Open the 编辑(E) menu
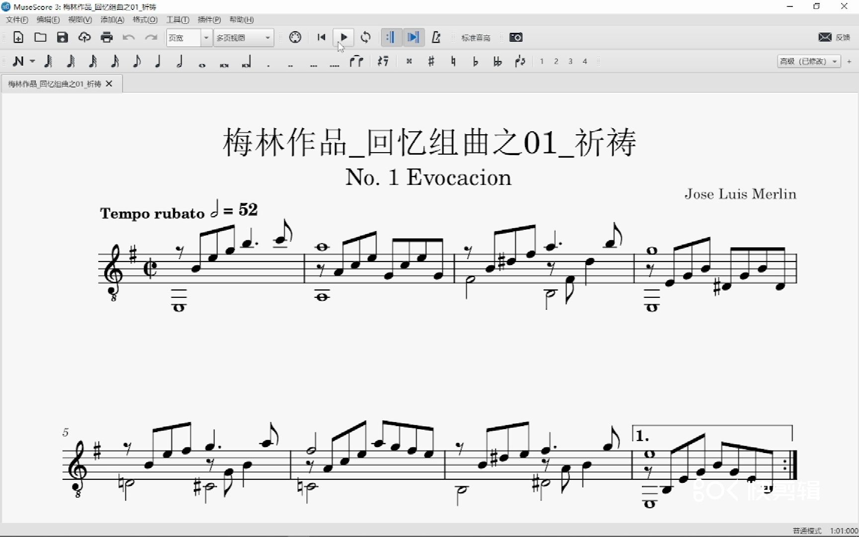 coord(48,19)
